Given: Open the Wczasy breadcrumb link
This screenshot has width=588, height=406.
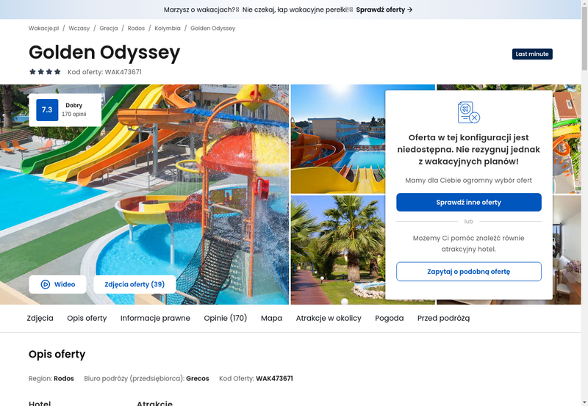Looking at the screenshot, I should point(79,28).
